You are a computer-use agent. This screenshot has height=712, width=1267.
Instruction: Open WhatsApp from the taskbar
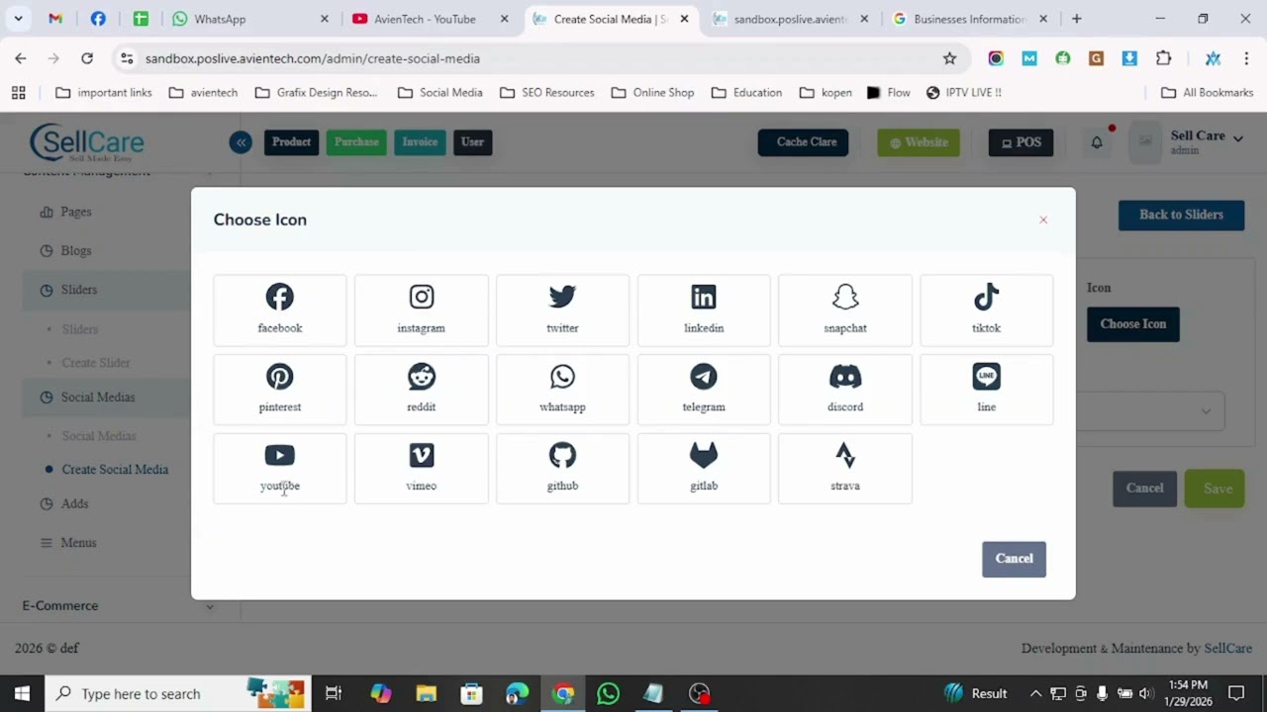[x=608, y=694]
